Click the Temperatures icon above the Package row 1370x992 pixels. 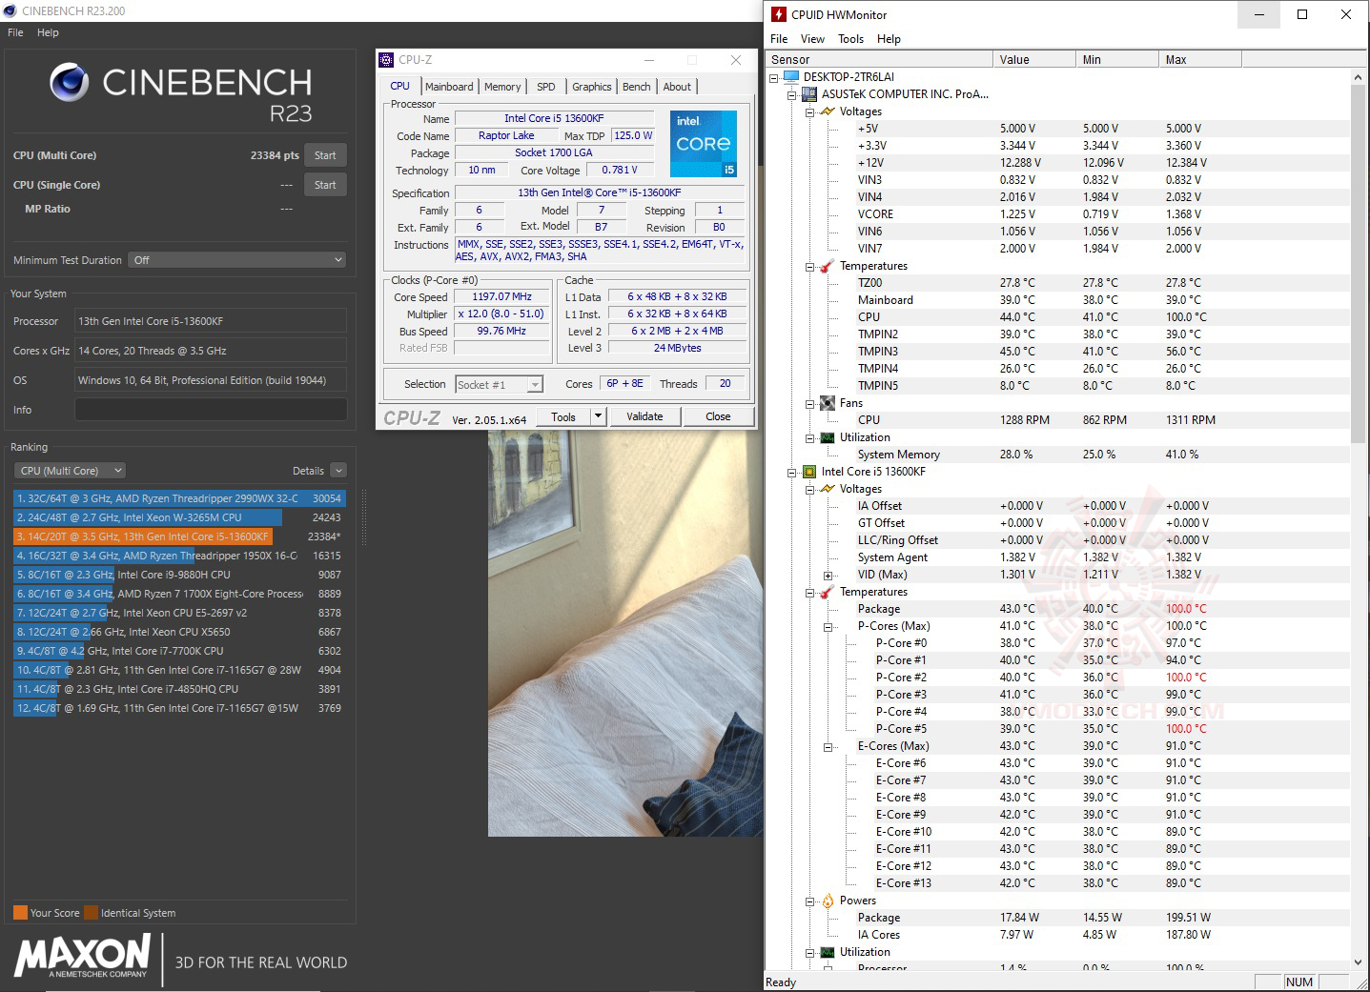828,592
